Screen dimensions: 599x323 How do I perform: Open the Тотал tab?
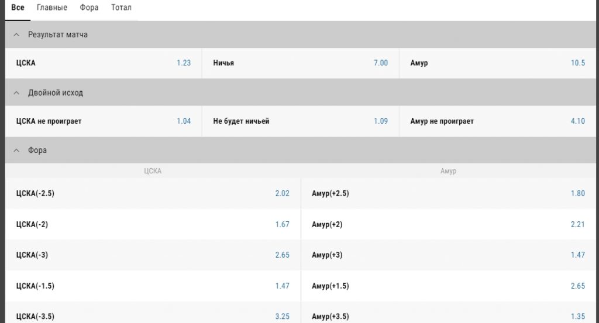[x=121, y=8]
